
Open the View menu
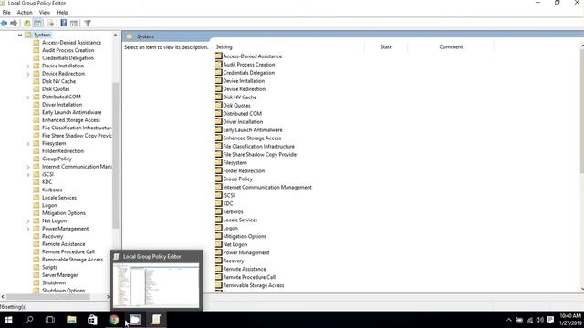pos(45,12)
